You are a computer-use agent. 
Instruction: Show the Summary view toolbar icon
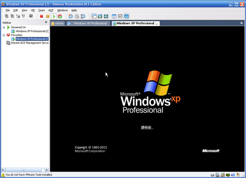tap(114, 16)
